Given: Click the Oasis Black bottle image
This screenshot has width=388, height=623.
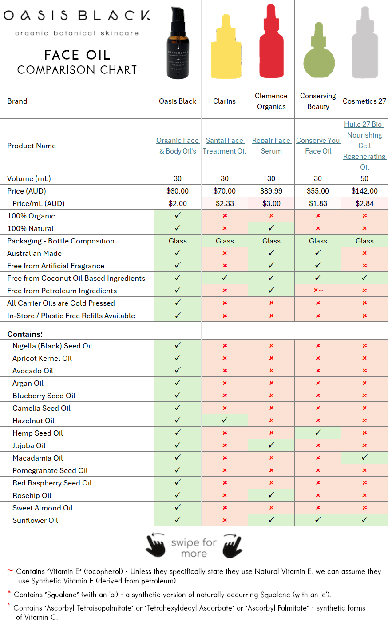Looking at the screenshot, I should click(178, 43).
